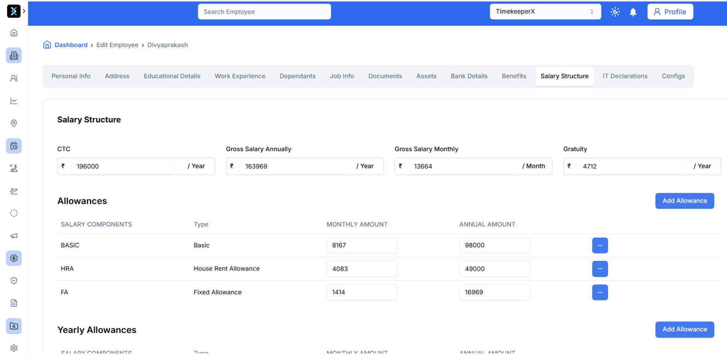The image size is (727, 355).
Task: Switch to the Bank Details tab
Action: (469, 76)
